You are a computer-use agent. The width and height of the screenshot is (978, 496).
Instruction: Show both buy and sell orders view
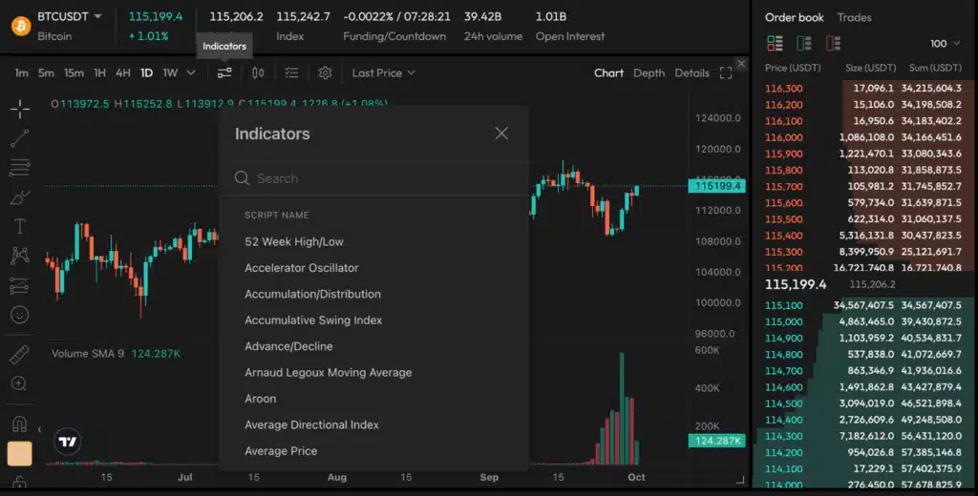pyautogui.click(x=775, y=43)
